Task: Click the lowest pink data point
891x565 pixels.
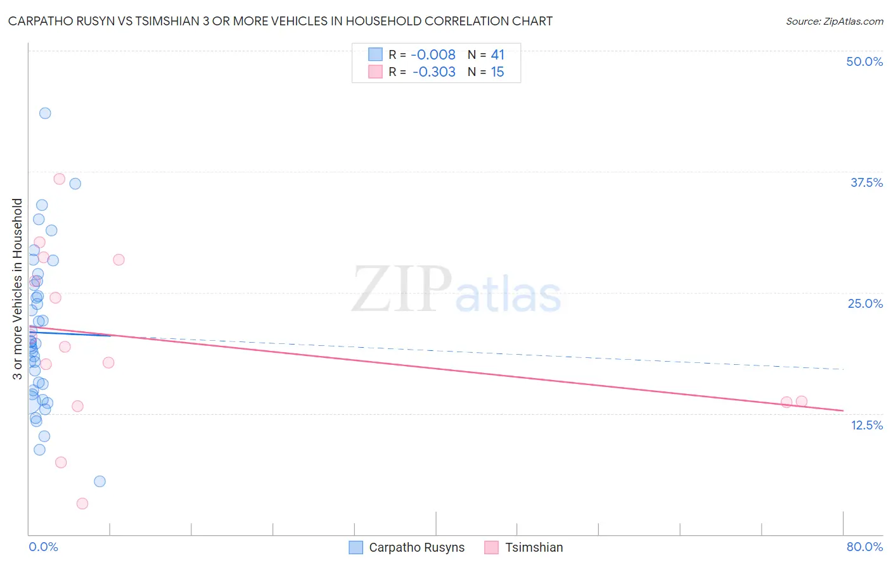Action: click(82, 504)
